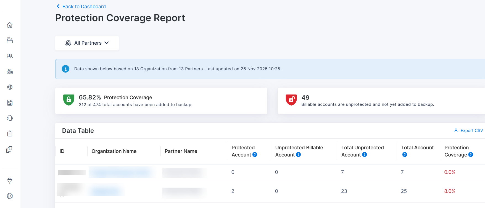This screenshot has width=485, height=208.
Task: Open the blurred organization link in first row
Action: [122, 173]
